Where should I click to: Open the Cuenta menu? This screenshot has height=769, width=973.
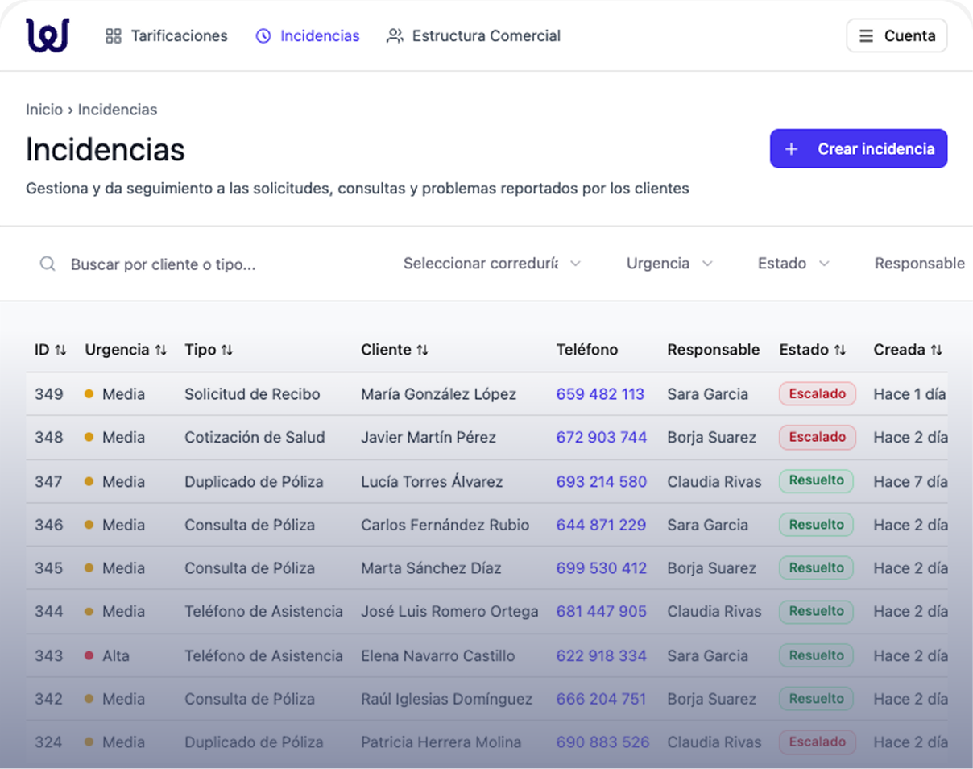coord(896,36)
